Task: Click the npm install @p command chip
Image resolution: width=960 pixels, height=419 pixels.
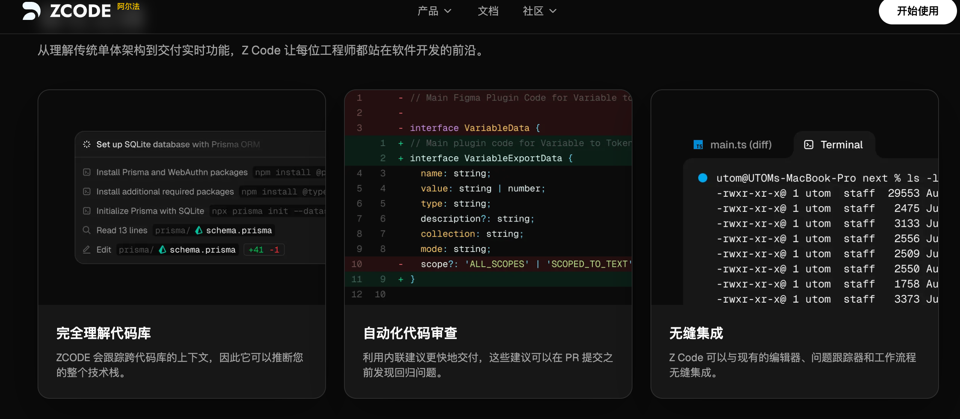Action: 289,172
